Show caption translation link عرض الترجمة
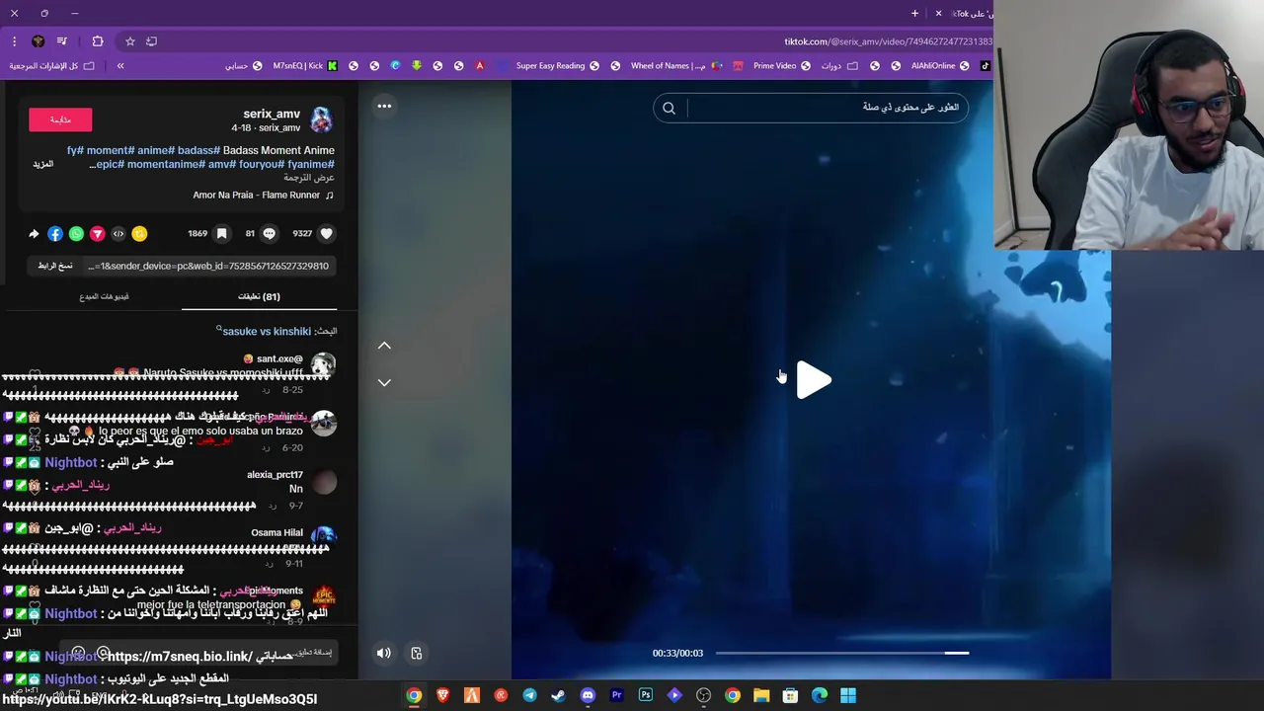The width and height of the screenshot is (1264, 711). click(309, 178)
